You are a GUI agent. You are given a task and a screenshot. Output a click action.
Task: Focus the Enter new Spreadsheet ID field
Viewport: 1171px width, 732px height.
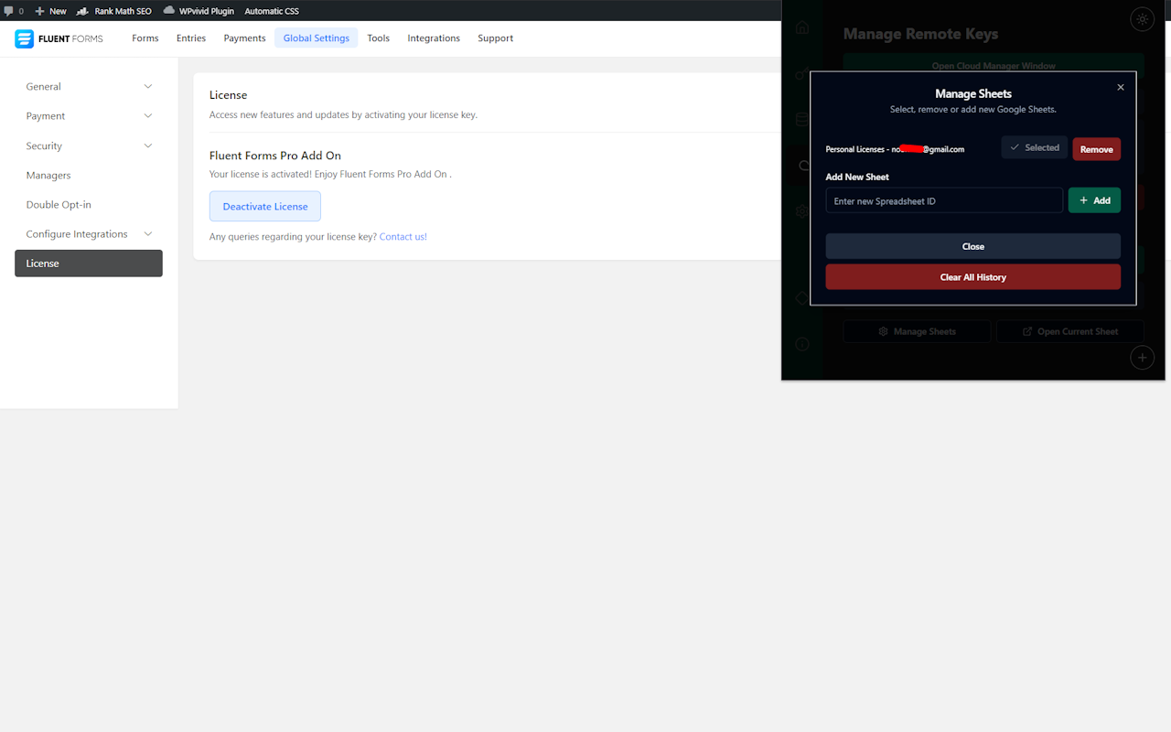pos(944,201)
